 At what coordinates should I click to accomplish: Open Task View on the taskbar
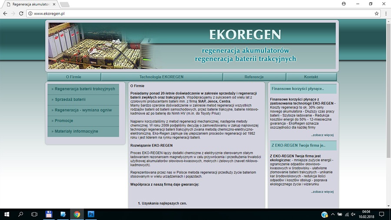(x=34, y=214)
